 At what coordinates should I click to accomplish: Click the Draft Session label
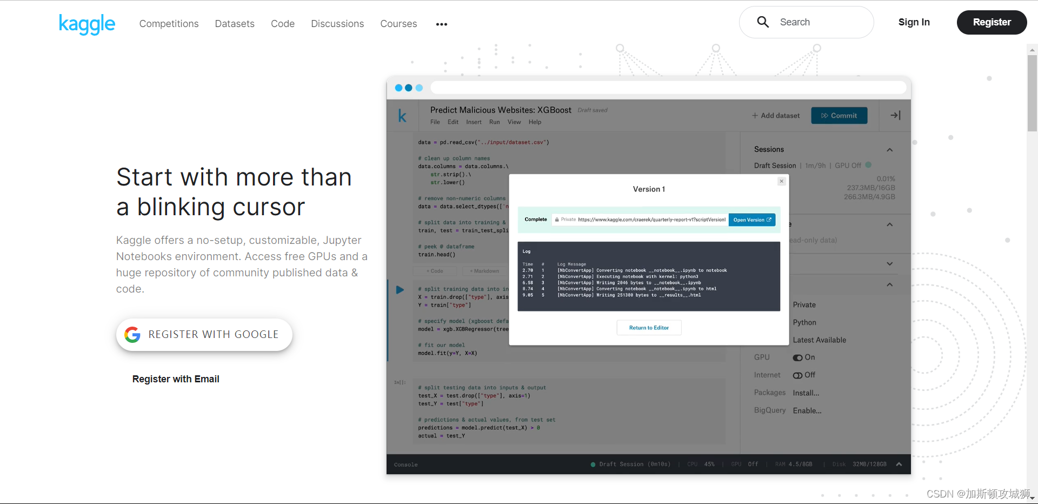coord(775,165)
